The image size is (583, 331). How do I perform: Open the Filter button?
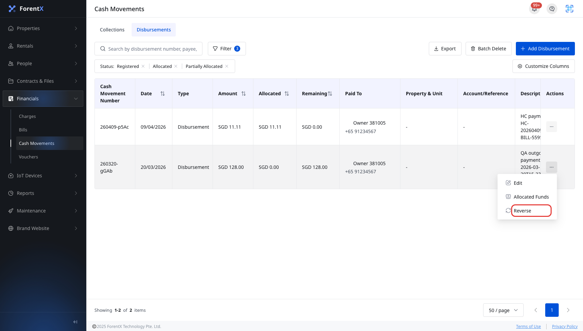point(227,49)
